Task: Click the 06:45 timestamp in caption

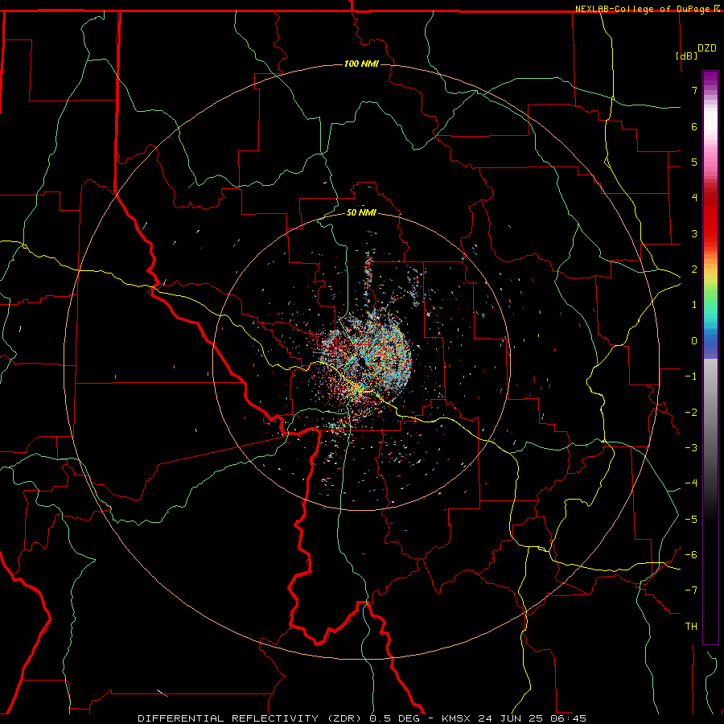Action: pos(569,718)
